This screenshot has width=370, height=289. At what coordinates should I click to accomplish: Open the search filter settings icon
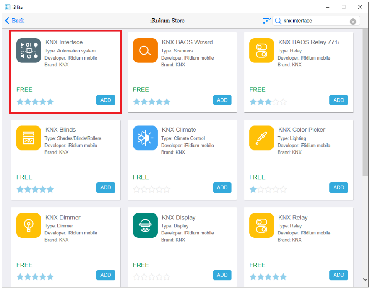[266, 21]
